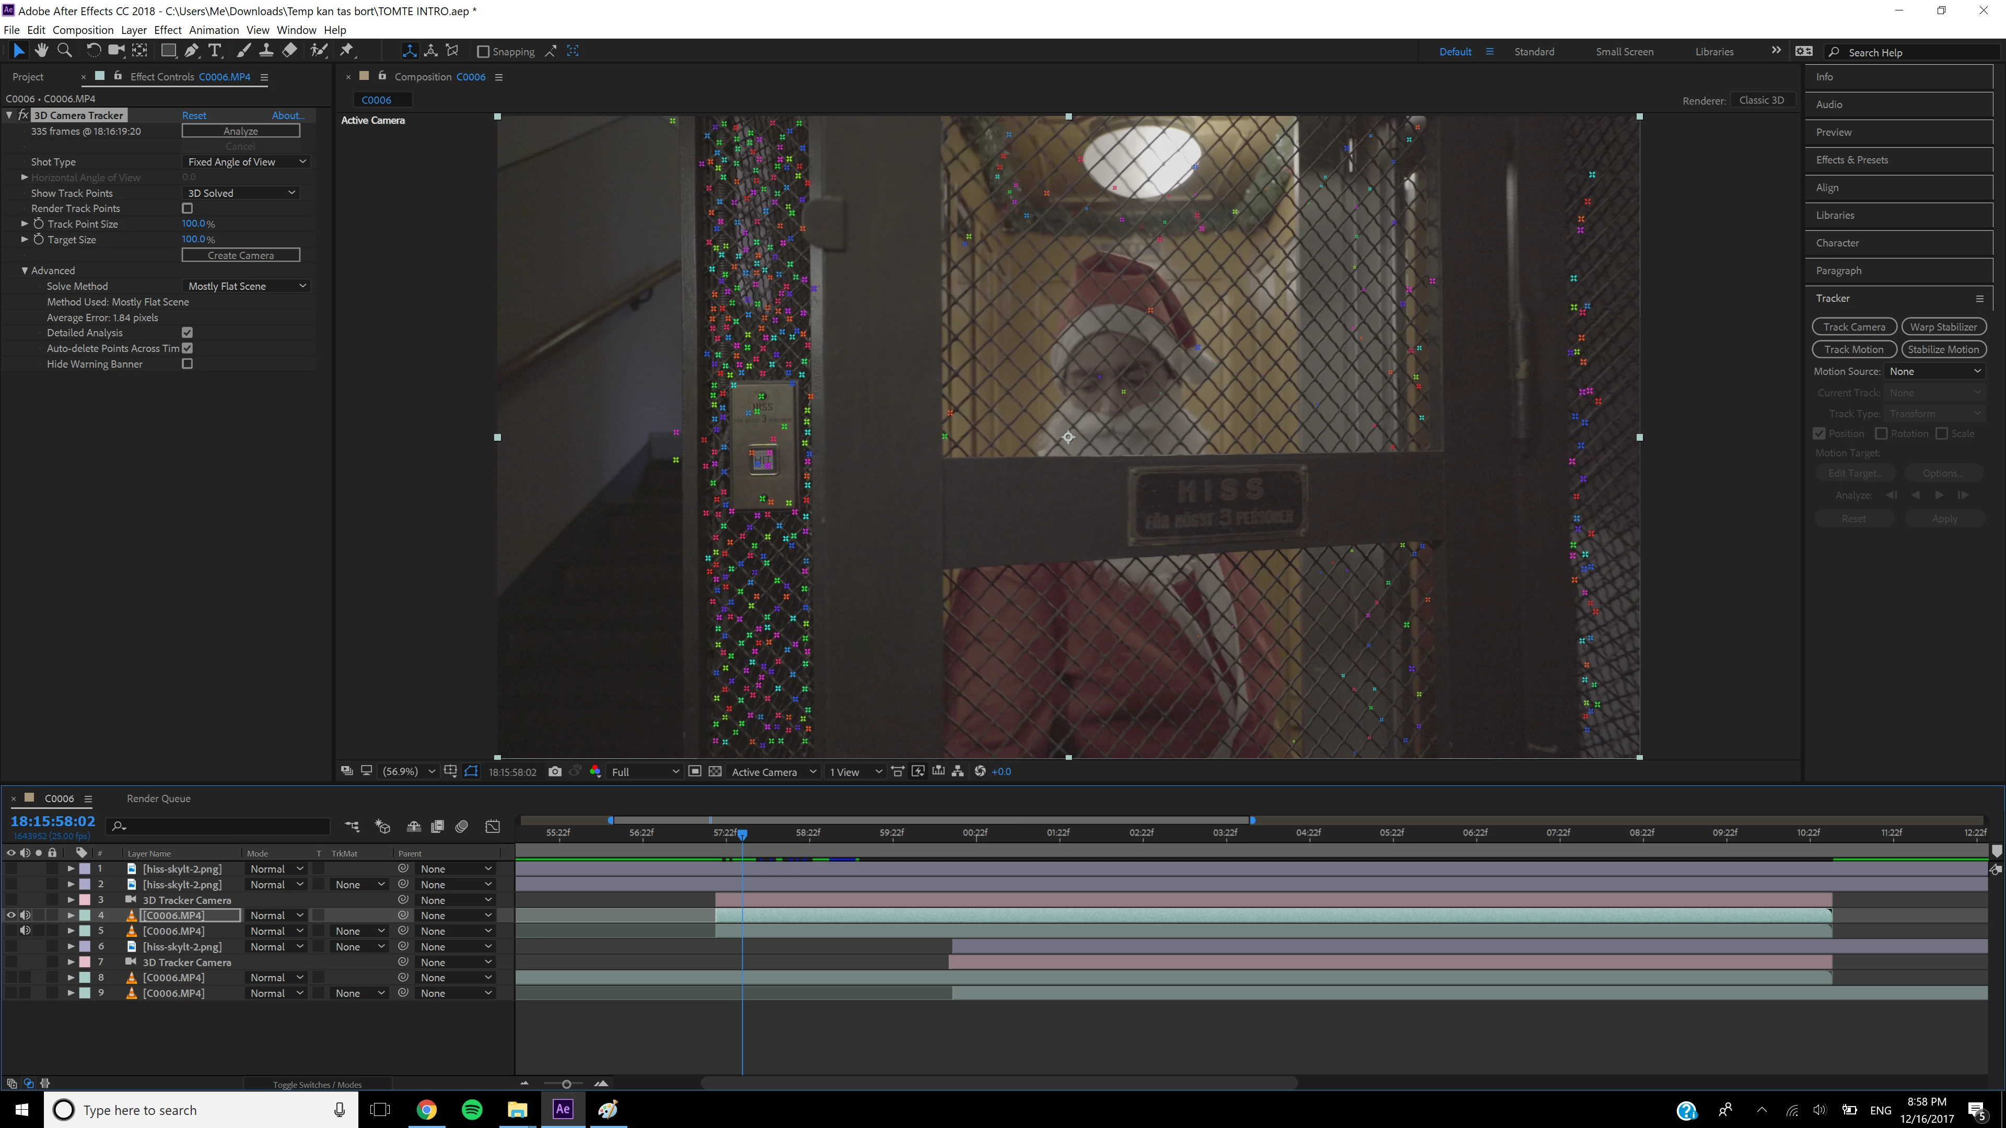Uncheck the Detailed Analysis checkbox
The width and height of the screenshot is (2006, 1128).
click(x=187, y=333)
